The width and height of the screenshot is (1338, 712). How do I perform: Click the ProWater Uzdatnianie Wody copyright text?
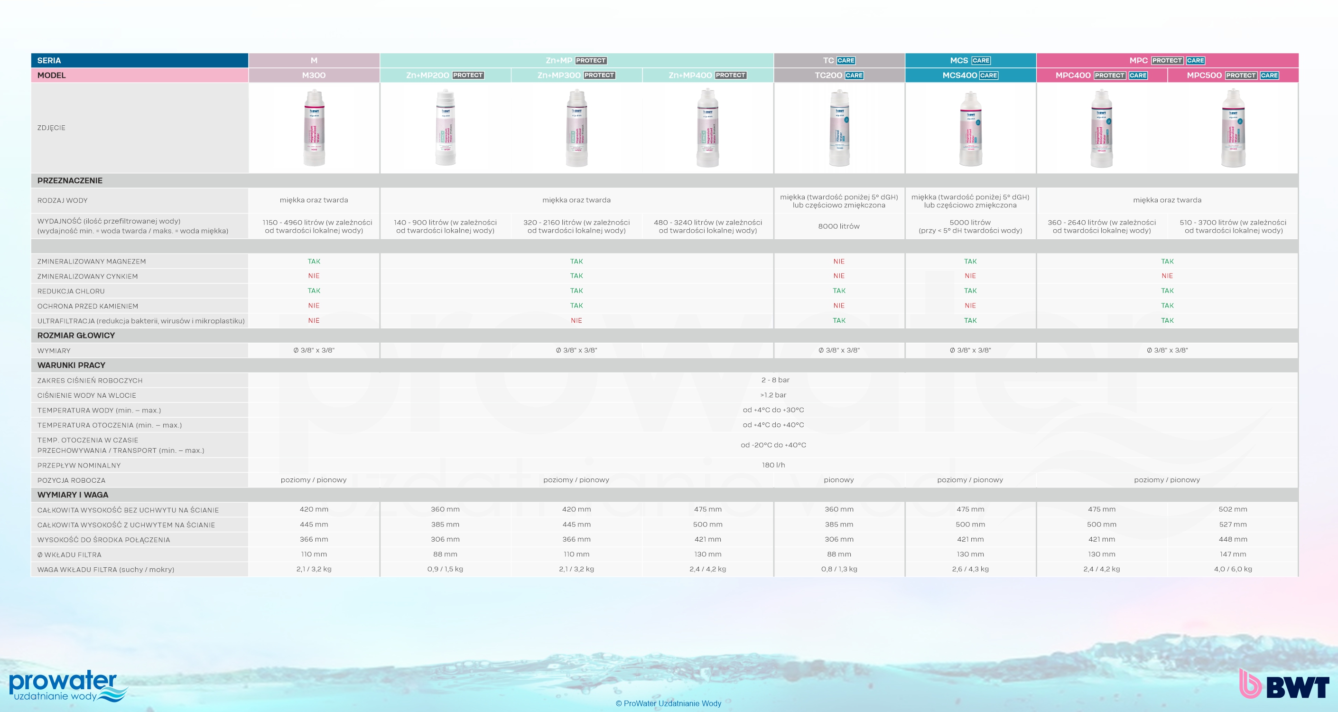pyautogui.click(x=669, y=703)
